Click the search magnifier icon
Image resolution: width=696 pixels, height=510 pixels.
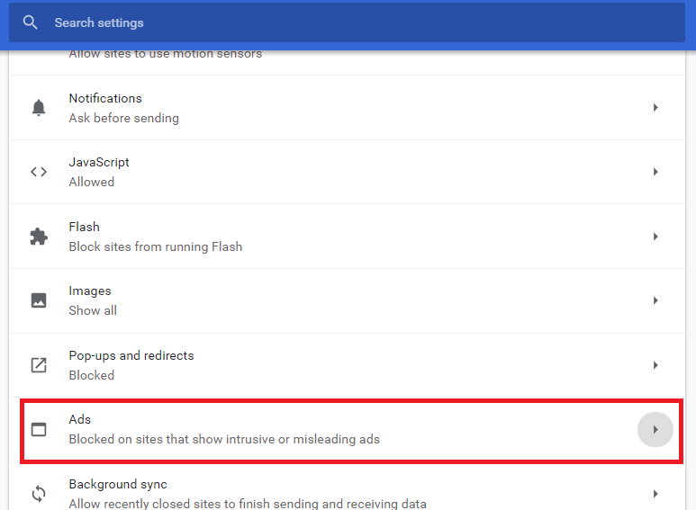coord(31,22)
